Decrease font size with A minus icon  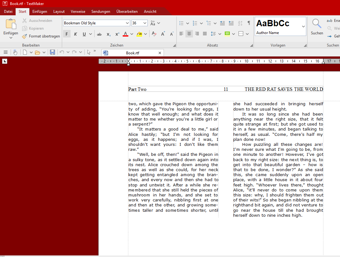click(171, 34)
